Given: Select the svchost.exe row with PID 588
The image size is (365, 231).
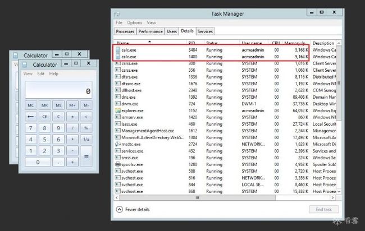Looking at the screenshot, I should 225,171.
